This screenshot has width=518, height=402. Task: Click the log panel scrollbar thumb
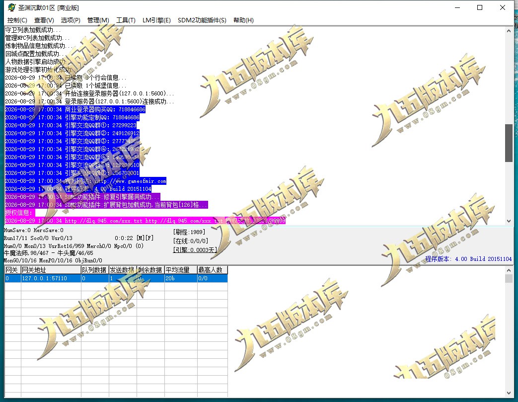click(x=509, y=143)
